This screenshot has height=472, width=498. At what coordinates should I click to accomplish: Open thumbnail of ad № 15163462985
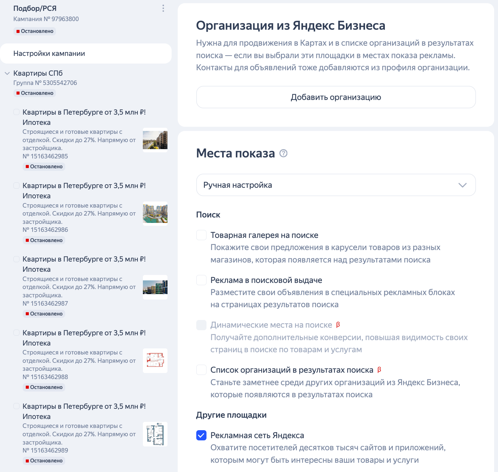[x=155, y=140]
